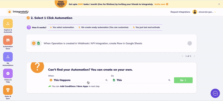The height and width of the screenshot is (101, 223).
Task: Go to next page of automations
Action: click(194, 56)
